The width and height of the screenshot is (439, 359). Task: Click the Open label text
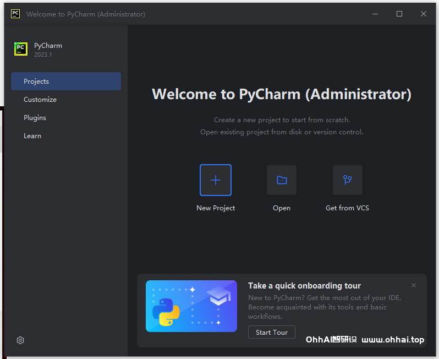point(282,208)
